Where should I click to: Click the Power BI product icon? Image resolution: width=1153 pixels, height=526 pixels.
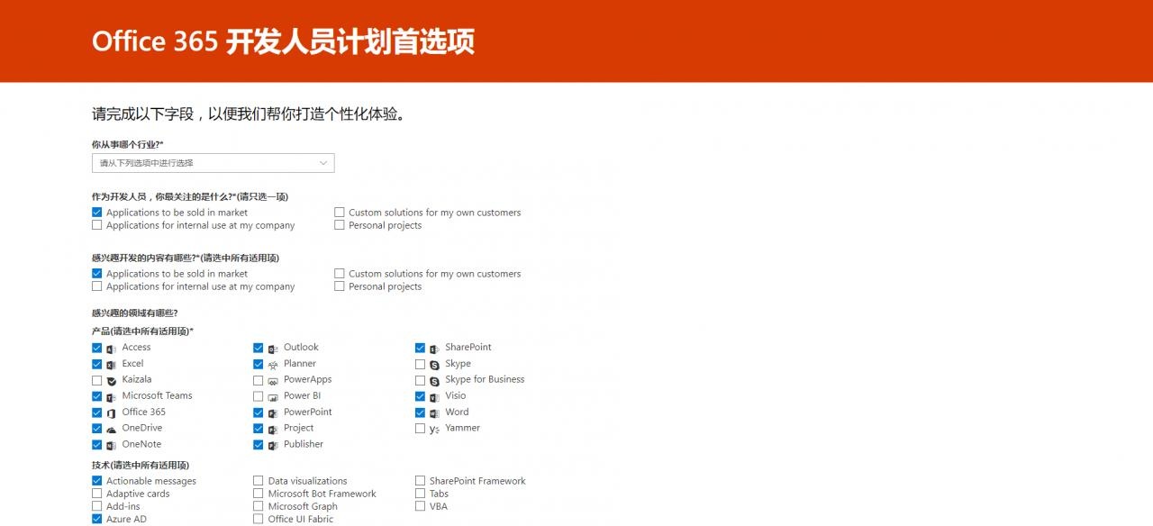pos(272,397)
